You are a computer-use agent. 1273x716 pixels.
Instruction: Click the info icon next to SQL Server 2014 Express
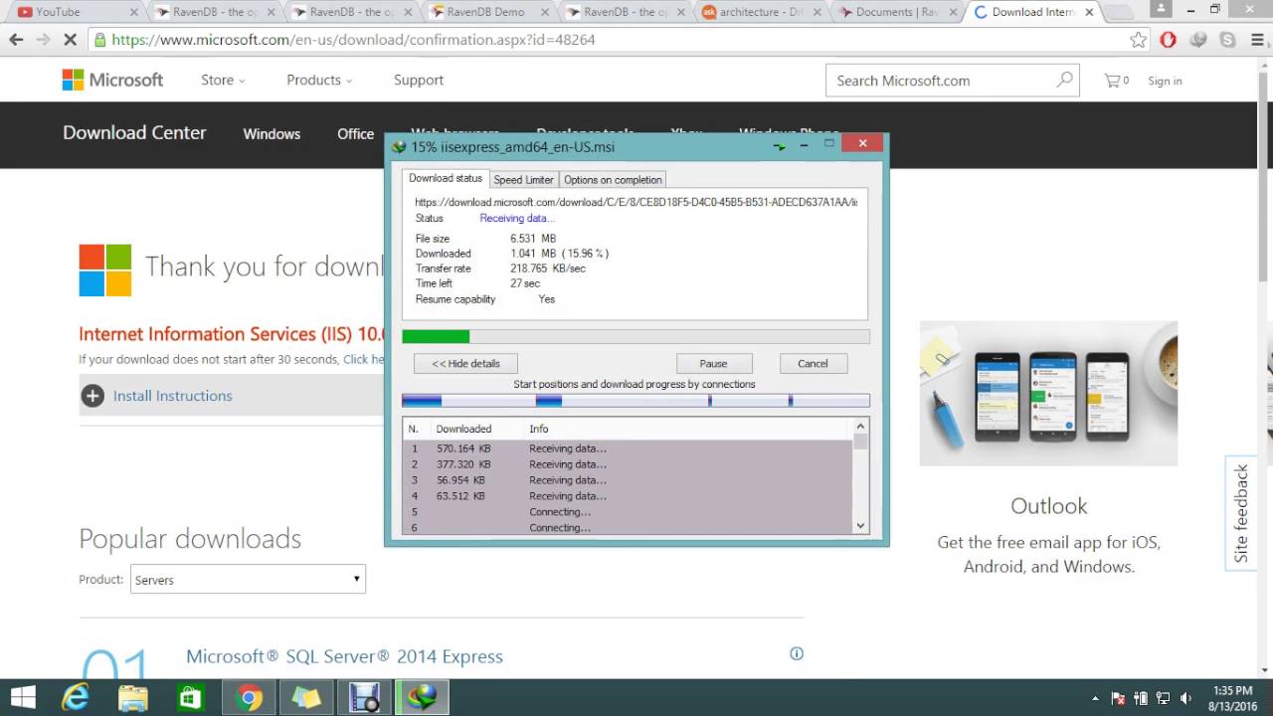[796, 653]
